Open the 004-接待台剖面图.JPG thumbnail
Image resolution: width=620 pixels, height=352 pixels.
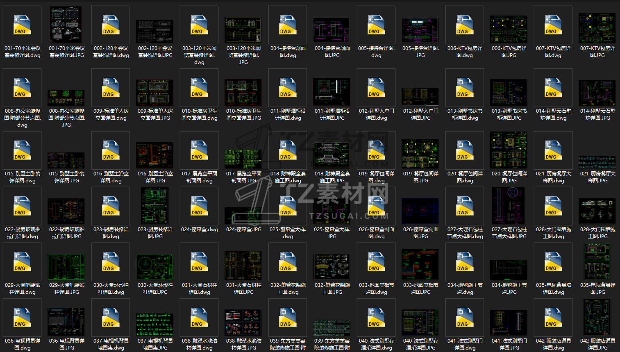tap(332, 31)
